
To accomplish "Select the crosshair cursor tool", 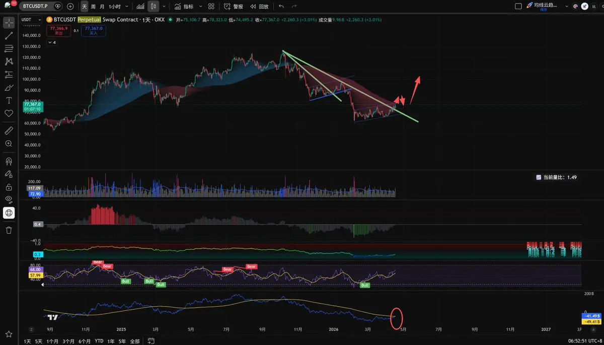I will (9, 23).
